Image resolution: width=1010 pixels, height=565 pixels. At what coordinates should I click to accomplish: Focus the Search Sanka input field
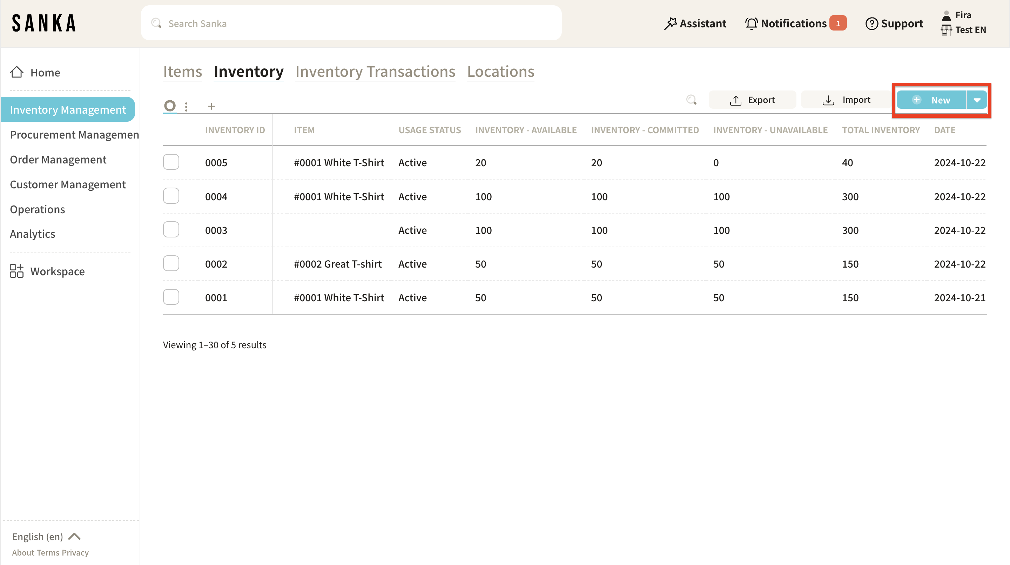pyautogui.click(x=351, y=23)
